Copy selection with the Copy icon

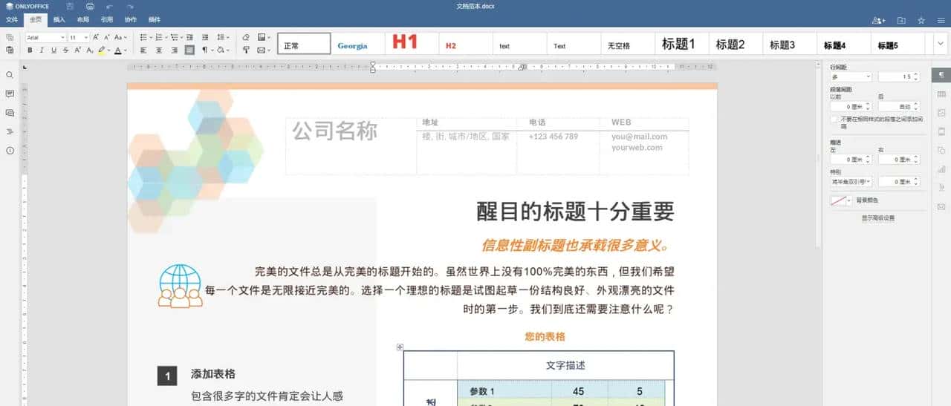[10, 37]
